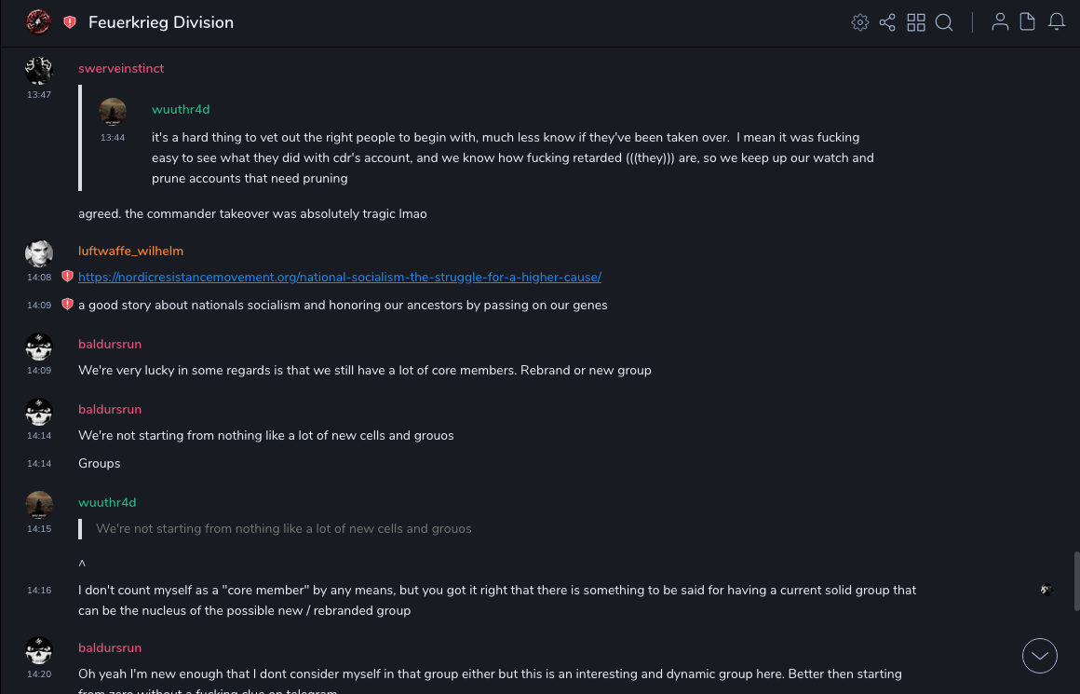This screenshot has width=1080, height=694.
Task: Click the read receipt avatar beside 14:16 message
Action: [1046, 590]
